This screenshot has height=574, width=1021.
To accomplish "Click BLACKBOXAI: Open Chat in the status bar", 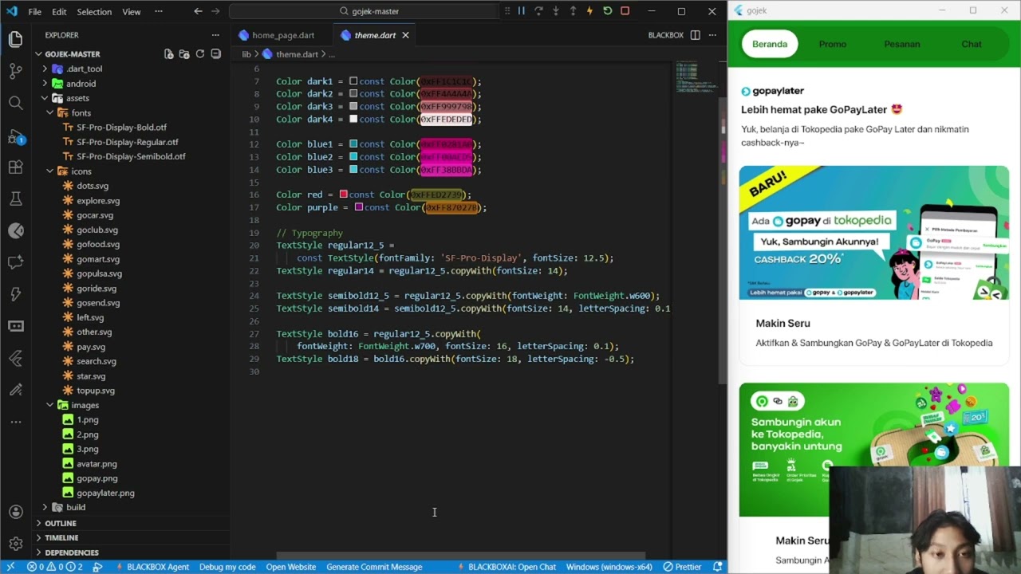I will coord(506,567).
